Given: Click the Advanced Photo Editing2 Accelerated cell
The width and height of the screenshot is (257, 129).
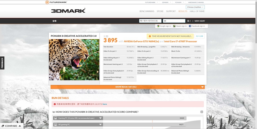Looking at the screenshot, I should click(x=120, y=78).
